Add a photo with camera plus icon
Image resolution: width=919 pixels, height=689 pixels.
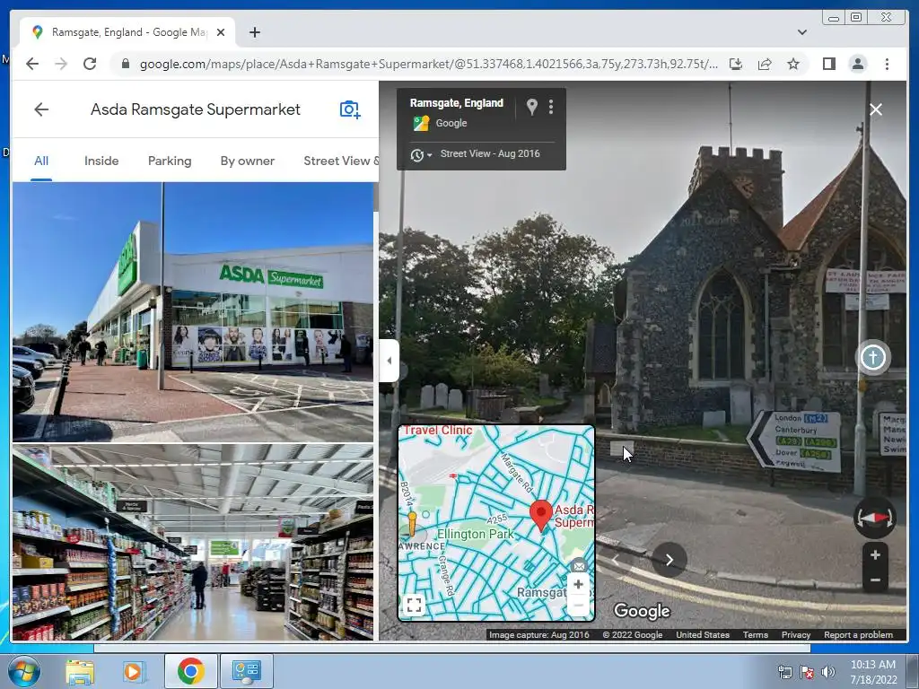point(350,109)
